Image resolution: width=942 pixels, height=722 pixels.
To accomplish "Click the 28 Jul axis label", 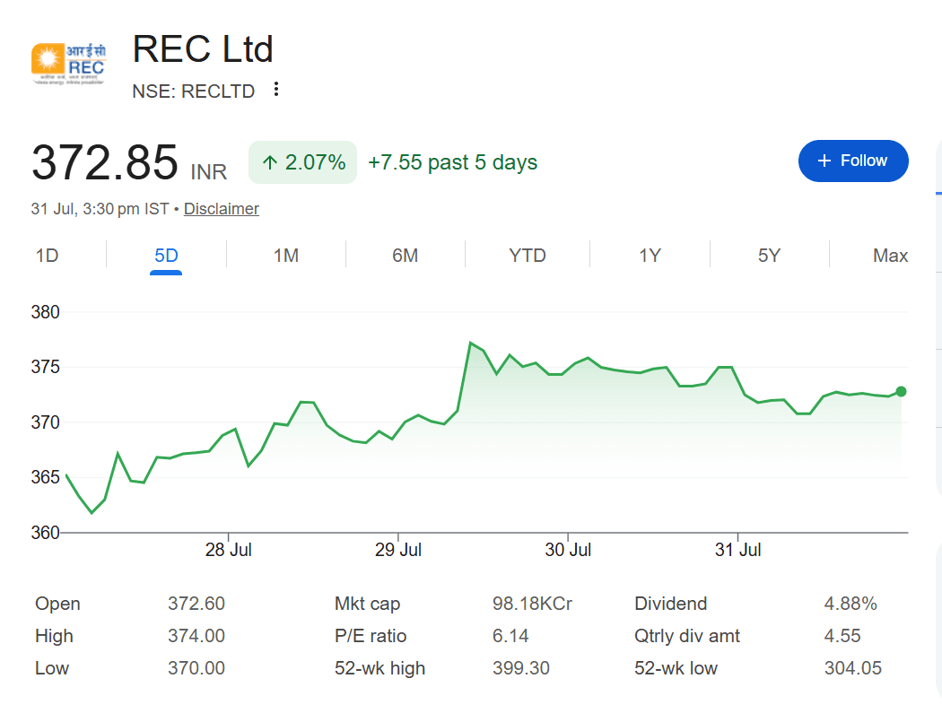I will pos(228,550).
